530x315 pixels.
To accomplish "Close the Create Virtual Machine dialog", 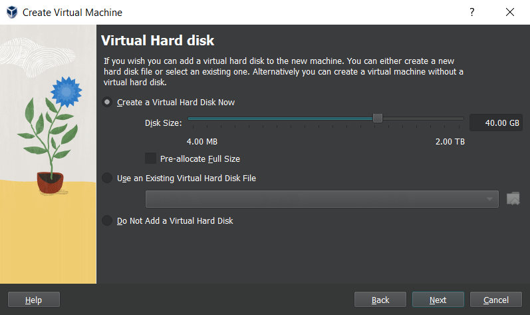I will 510,13.
